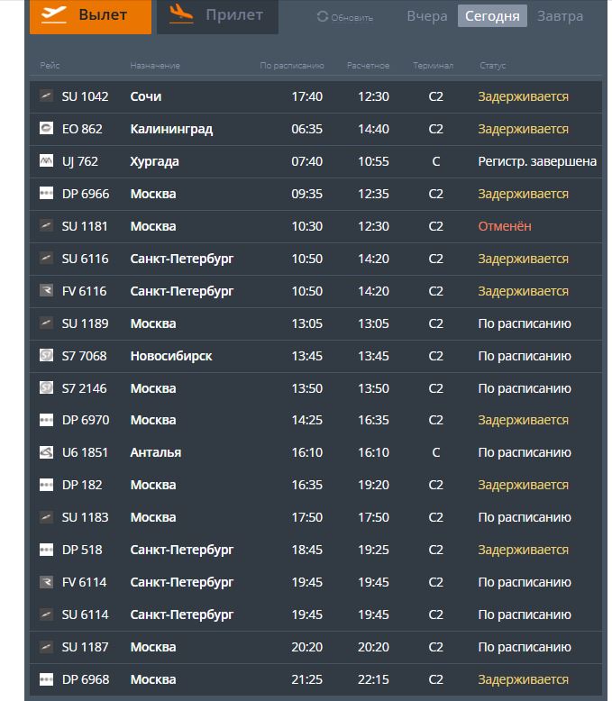Screen dimensions: 612x701
Task: Click the airline logo for DP 6968
Action: coord(46,679)
